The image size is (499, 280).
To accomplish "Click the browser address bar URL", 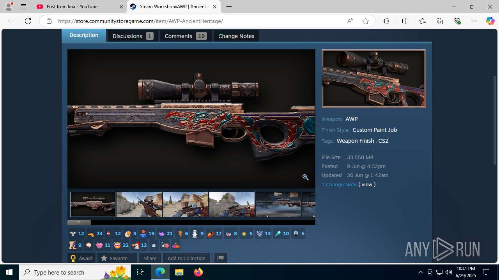I will tap(140, 21).
